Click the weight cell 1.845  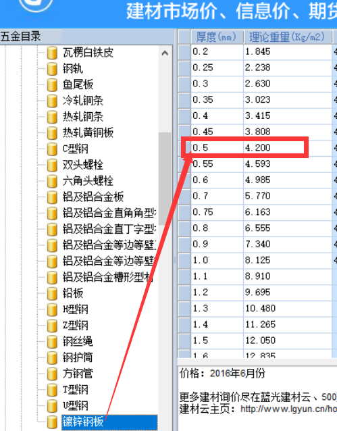tap(288, 51)
